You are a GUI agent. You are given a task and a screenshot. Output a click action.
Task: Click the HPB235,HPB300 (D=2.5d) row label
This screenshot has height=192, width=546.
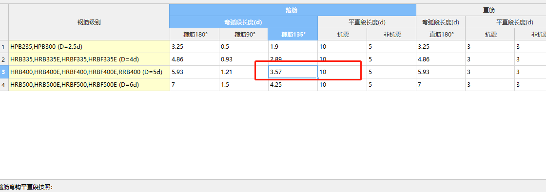click(89, 47)
